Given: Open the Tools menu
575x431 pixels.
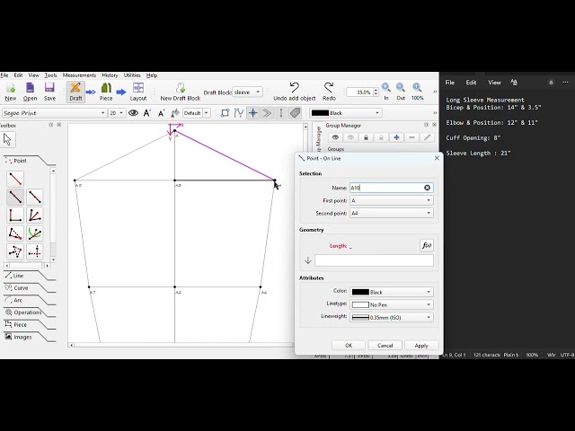Looking at the screenshot, I should (50, 75).
